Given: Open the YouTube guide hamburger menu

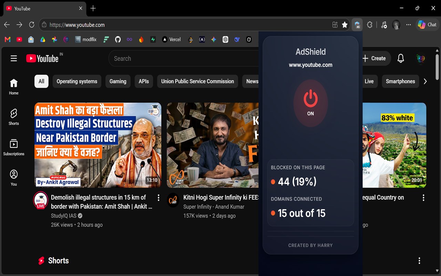Looking at the screenshot, I should click(x=14, y=58).
